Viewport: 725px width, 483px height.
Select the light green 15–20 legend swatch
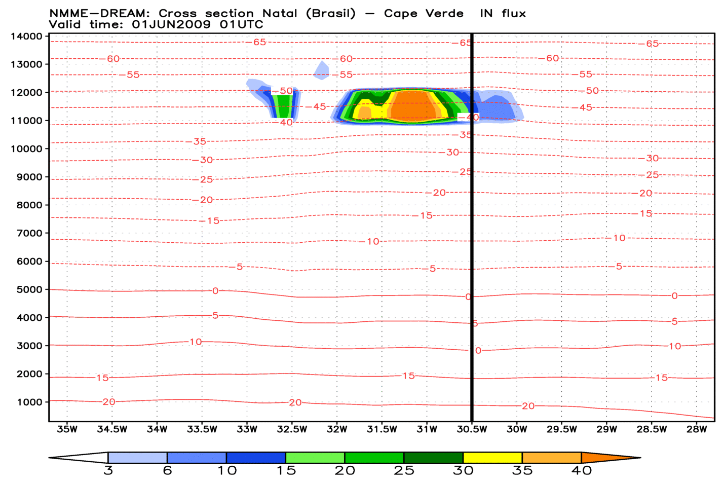click(x=315, y=458)
